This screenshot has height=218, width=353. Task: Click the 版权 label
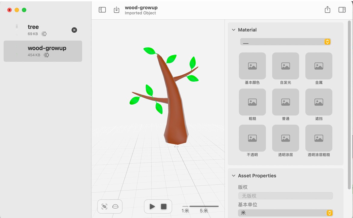tap(243, 187)
